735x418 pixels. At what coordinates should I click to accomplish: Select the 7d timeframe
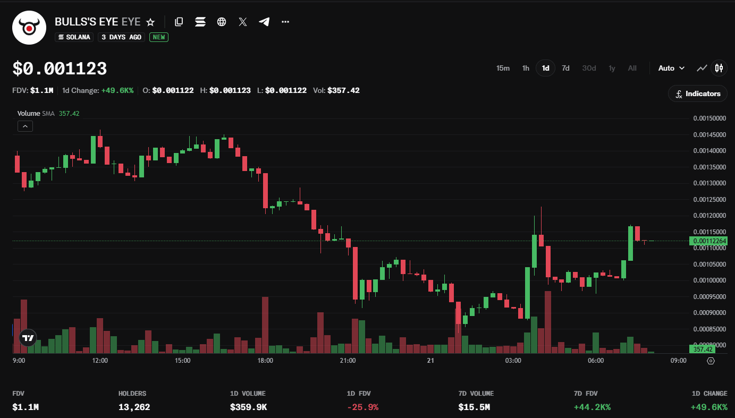pyautogui.click(x=565, y=68)
